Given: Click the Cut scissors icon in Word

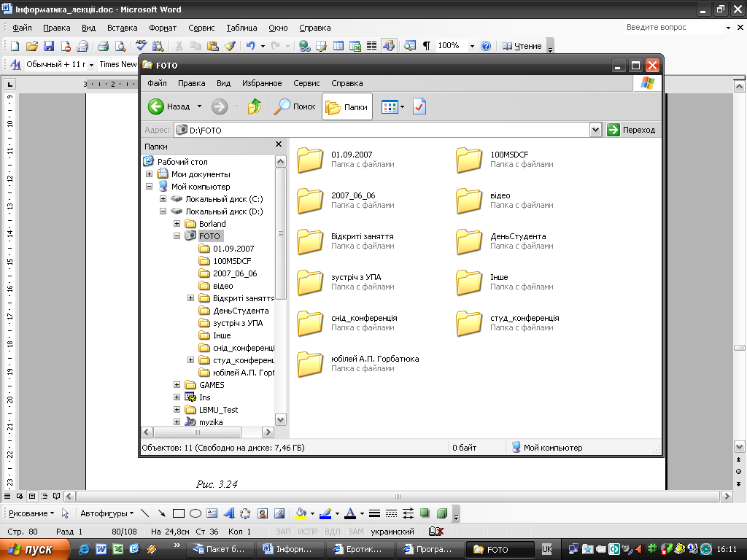Looking at the screenshot, I should click(179, 46).
